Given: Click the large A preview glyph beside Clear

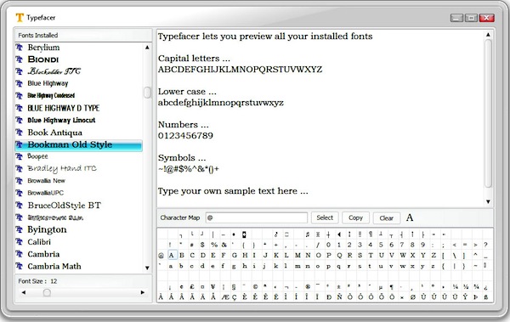Looking at the screenshot, I should (410, 217).
